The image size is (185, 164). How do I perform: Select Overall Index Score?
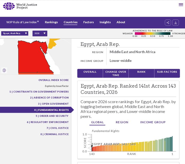[x=53, y=80]
